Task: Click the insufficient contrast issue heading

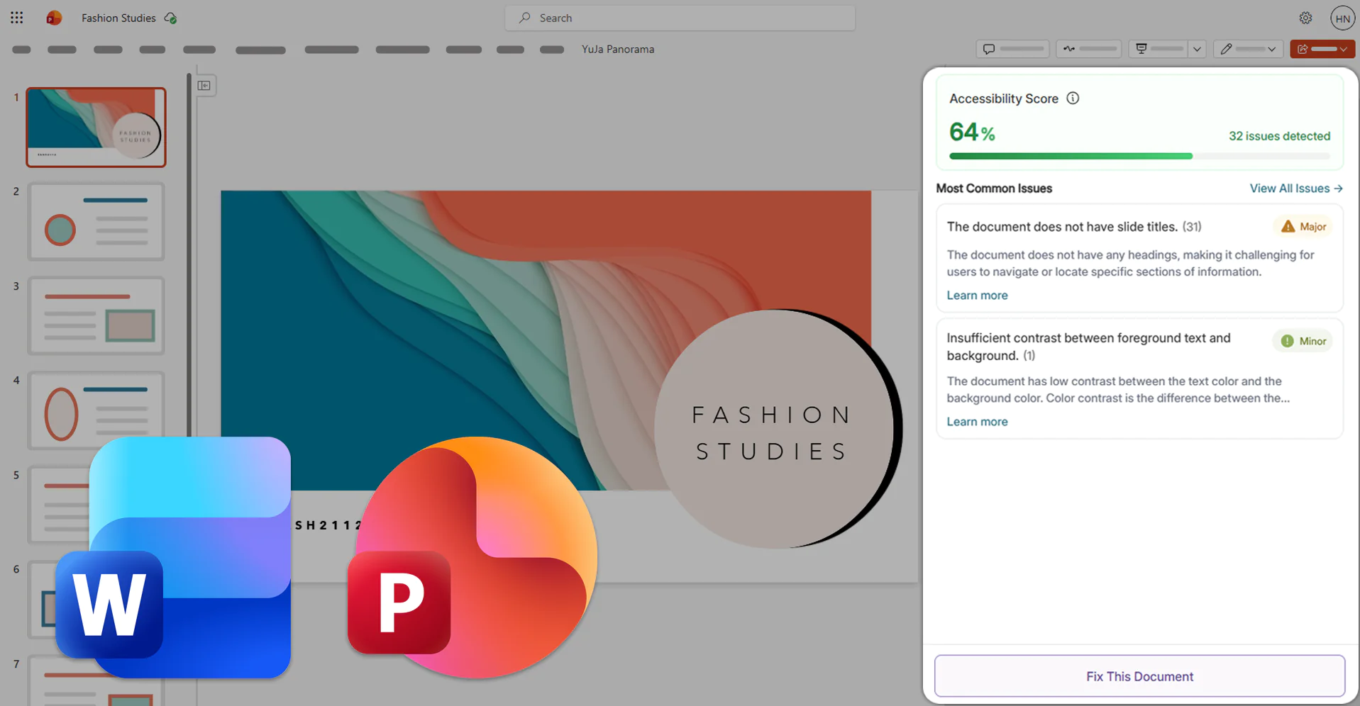Action: coord(1088,347)
